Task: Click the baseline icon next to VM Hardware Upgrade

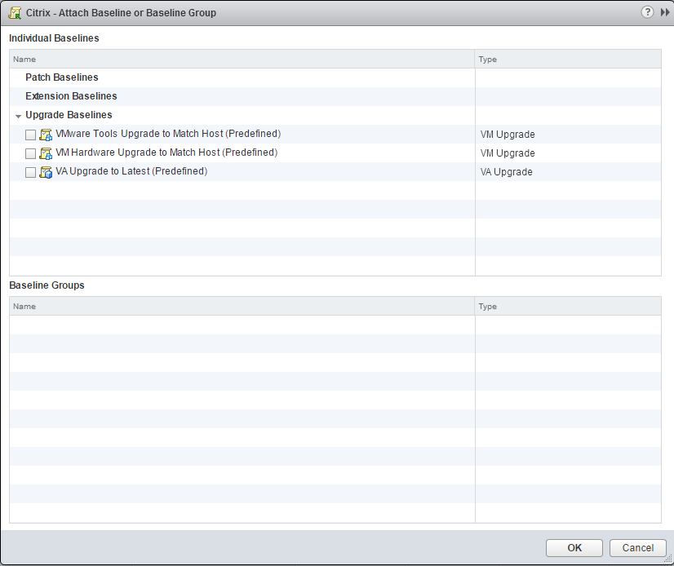Action: coord(47,153)
